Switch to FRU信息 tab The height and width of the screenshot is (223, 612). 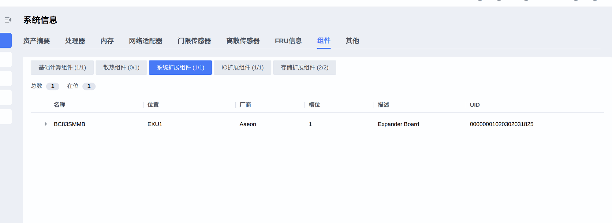[x=288, y=41]
